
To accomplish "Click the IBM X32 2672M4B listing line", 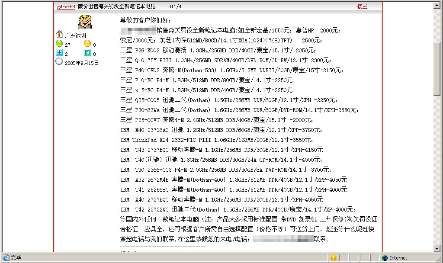I will point(234,180).
